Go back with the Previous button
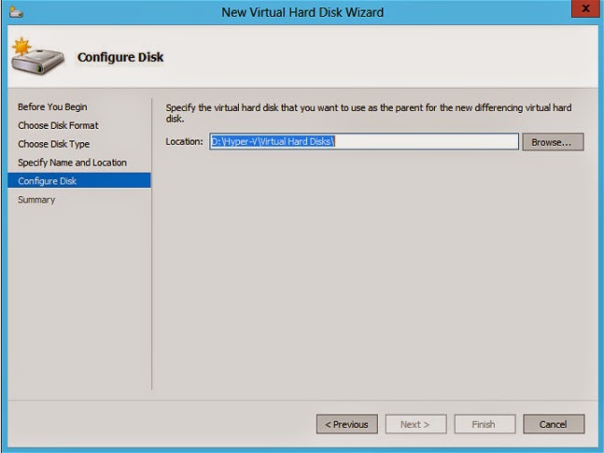The width and height of the screenshot is (604, 453). [346, 424]
